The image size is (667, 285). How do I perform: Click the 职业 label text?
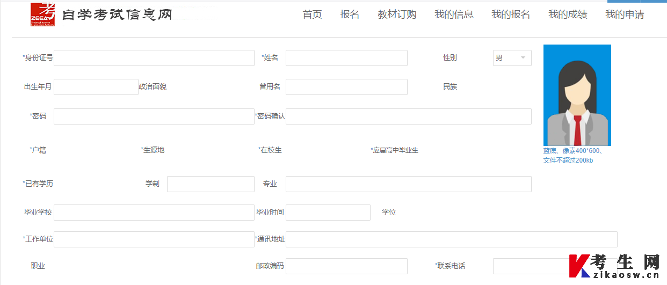click(38, 266)
